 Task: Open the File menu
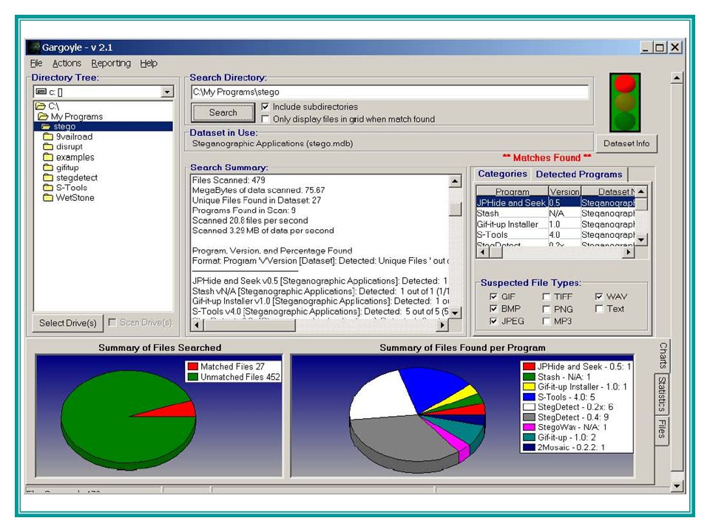(x=36, y=64)
